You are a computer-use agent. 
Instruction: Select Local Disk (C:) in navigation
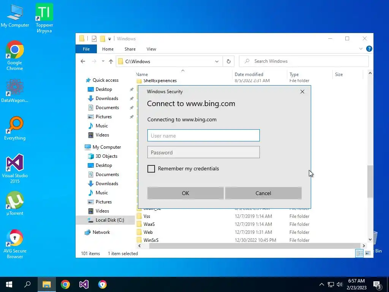click(110, 220)
